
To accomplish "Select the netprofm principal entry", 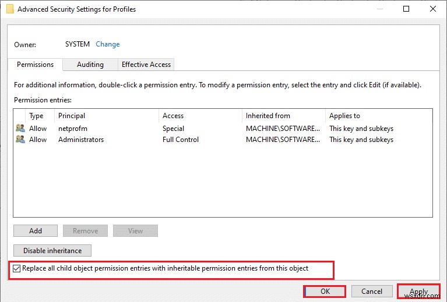I will tap(73, 129).
